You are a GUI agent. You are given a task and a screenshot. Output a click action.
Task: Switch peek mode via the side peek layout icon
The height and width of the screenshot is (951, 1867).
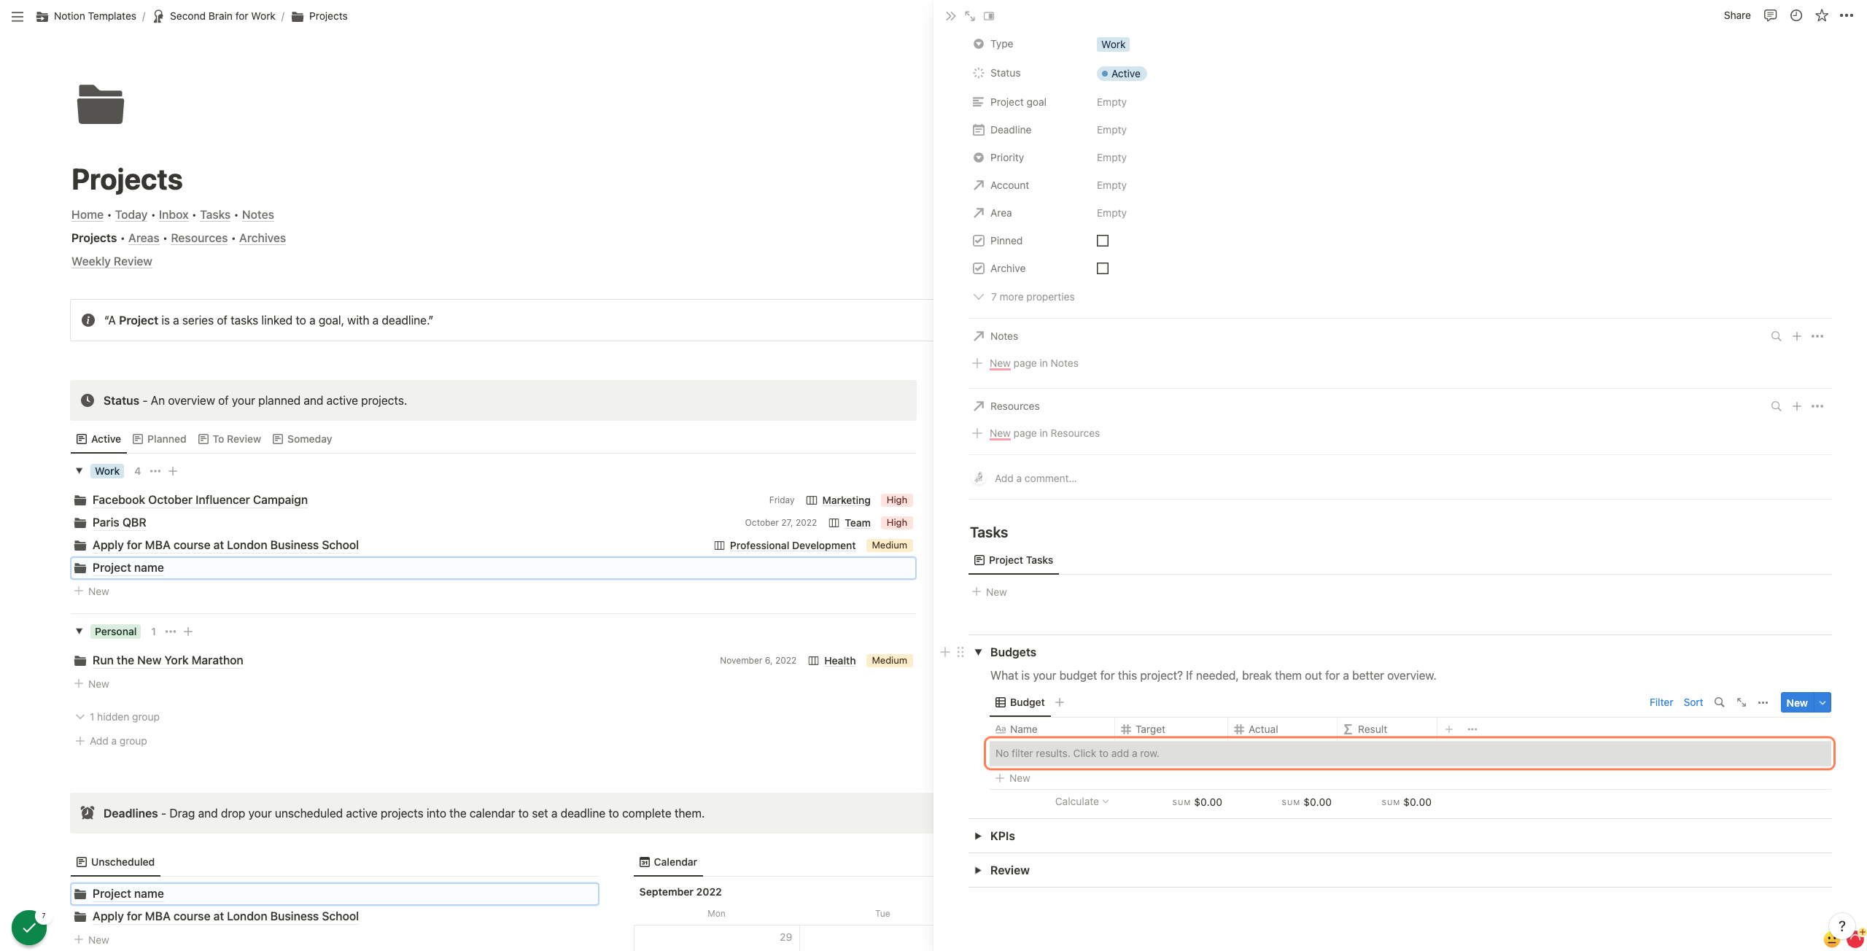click(989, 16)
